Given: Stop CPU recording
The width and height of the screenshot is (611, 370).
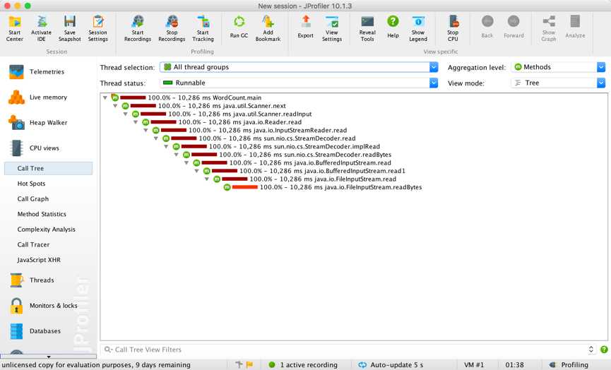Looking at the screenshot, I should pos(453,28).
